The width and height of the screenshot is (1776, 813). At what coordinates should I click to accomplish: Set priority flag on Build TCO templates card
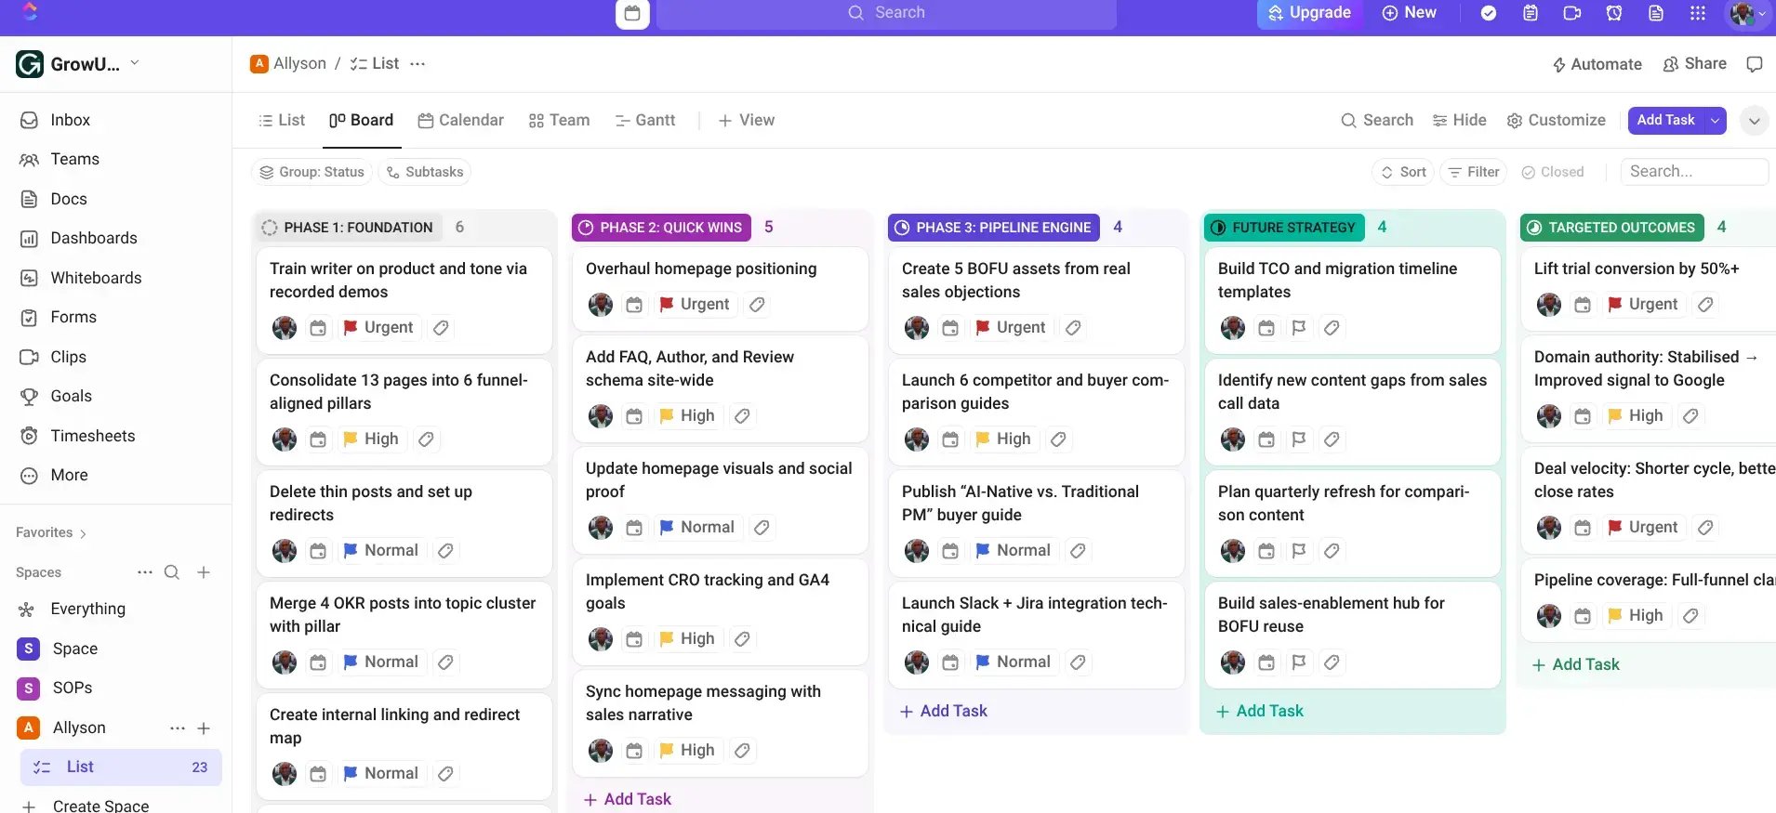pos(1299,328)
